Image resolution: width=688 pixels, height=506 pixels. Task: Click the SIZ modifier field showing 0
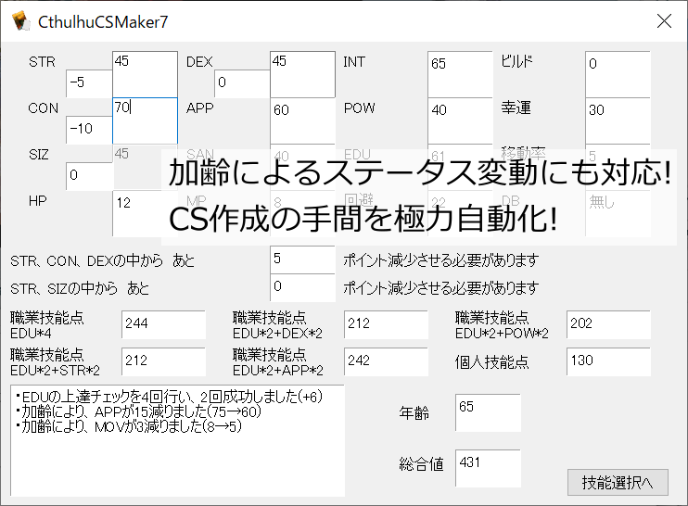89,176
